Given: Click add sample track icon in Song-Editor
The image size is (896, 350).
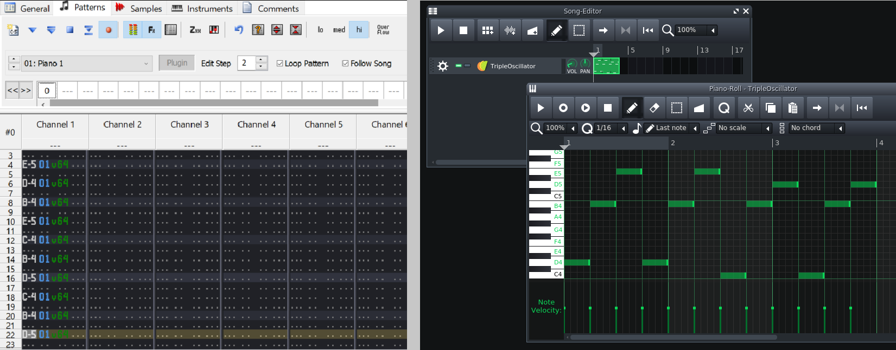Looking at the screenshot, I should tap(510, 30).
